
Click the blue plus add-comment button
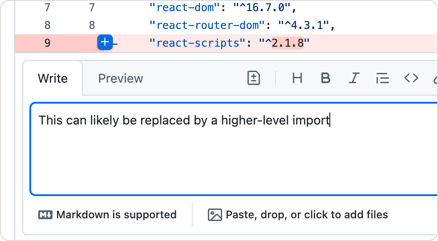point(105,43)
